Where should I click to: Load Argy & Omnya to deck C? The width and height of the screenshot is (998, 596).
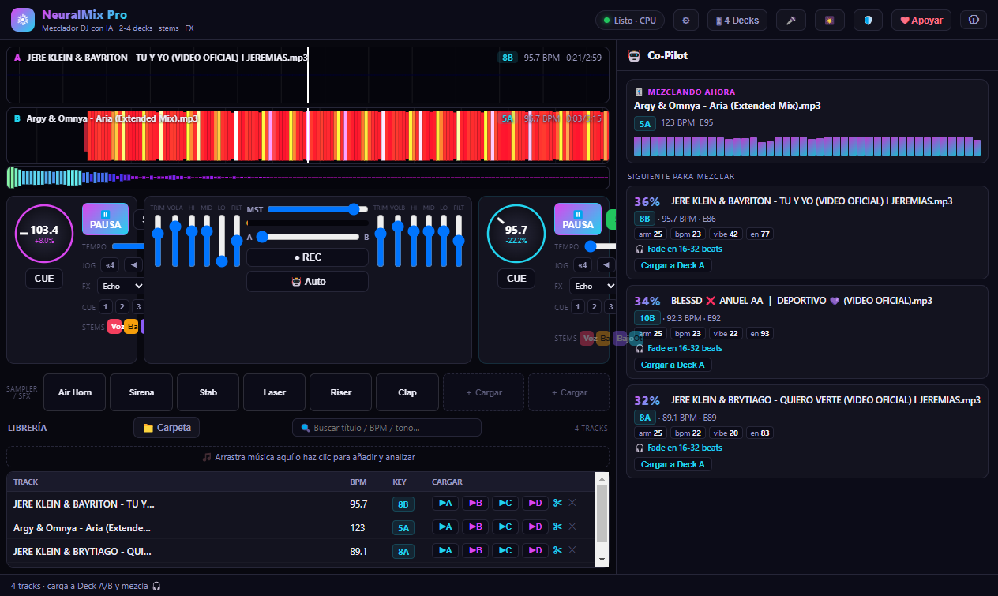point(505,527)
